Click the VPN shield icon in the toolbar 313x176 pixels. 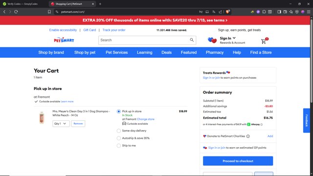pos(297,12)
